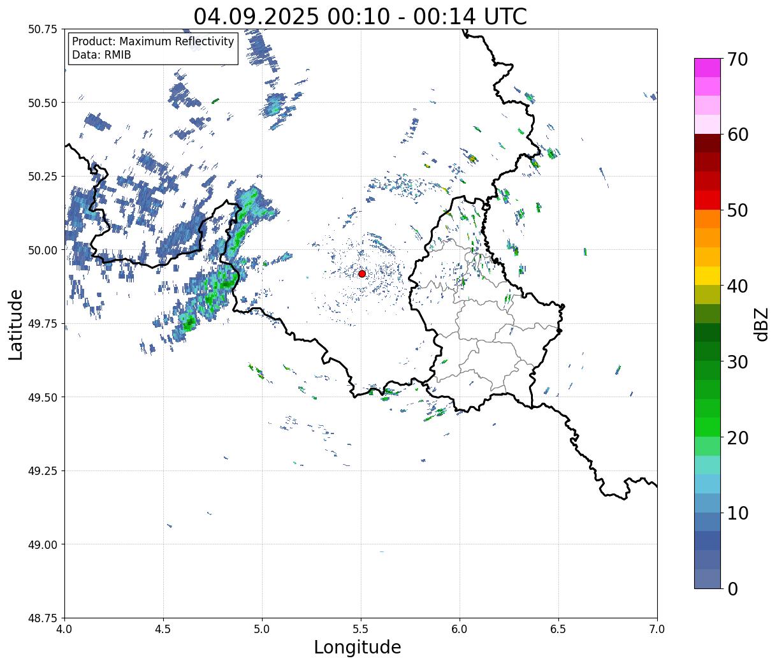Click the colorbar tick label 30
The width and height of the screenshot is (777, 663).
point(737,361)
